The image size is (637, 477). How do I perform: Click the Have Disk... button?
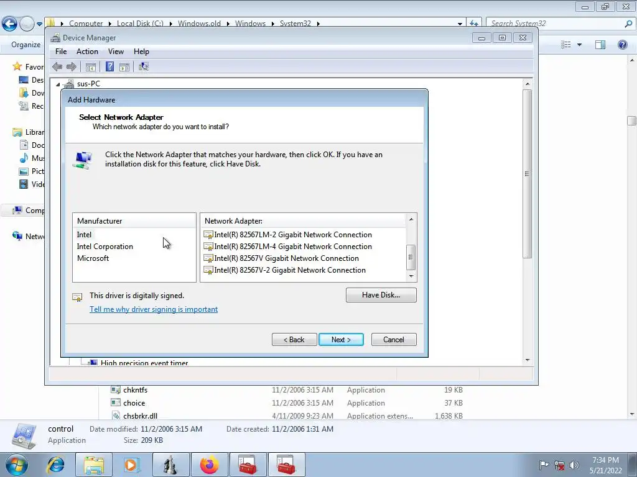(x=381, y=295)
